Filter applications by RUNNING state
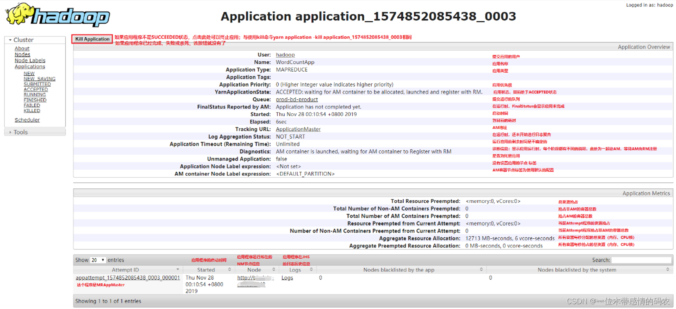This screenshot has width=676, height=309. 35,95
